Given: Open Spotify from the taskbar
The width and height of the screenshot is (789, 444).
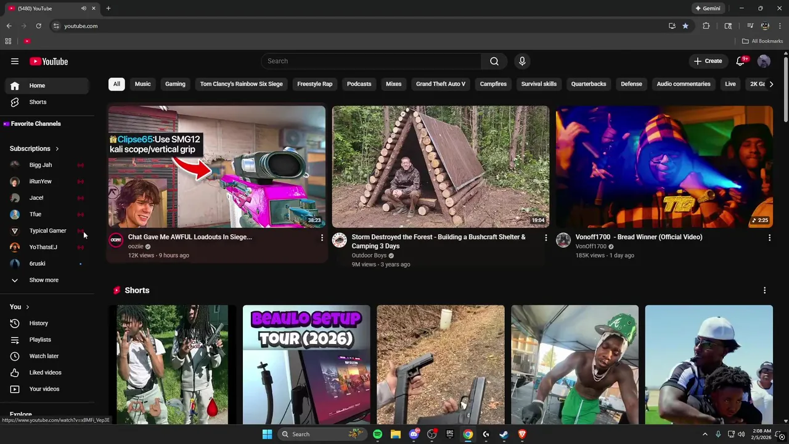Looking at the screenshot, I should 377,434.
